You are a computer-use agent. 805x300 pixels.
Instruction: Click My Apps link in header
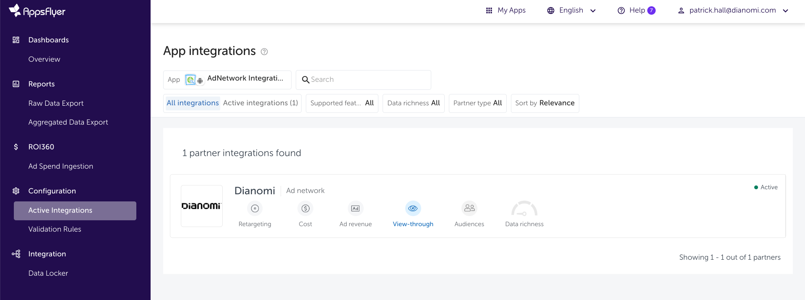[x=511, y=10]
